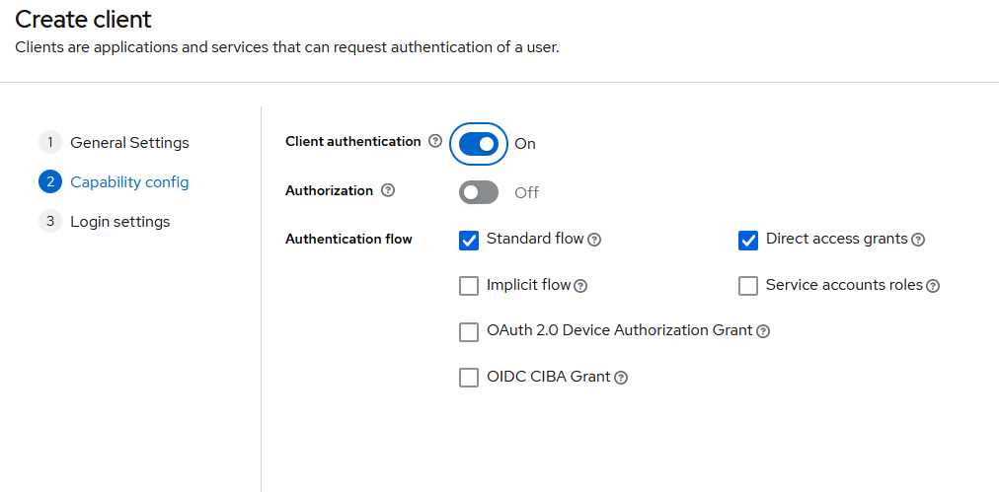This screenshot has width=999, height=492.
Task: Click the step 3 number badge
Action: pyautogui.click(x=49, y=222)
